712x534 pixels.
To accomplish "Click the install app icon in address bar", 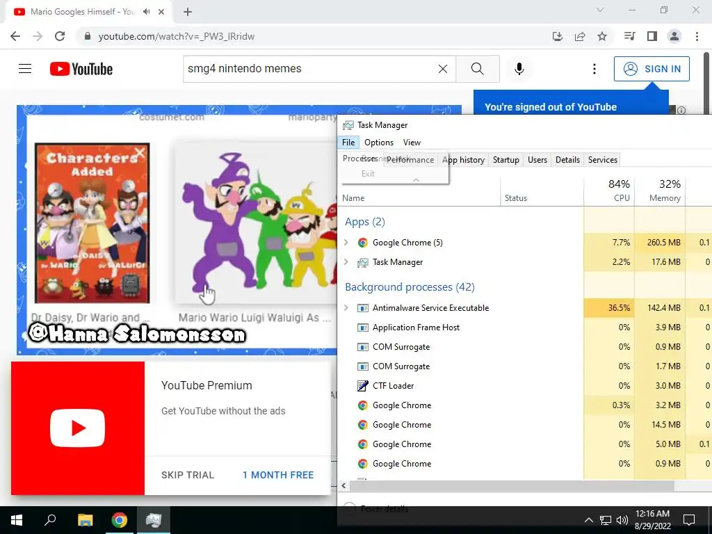I will (558, 36).
